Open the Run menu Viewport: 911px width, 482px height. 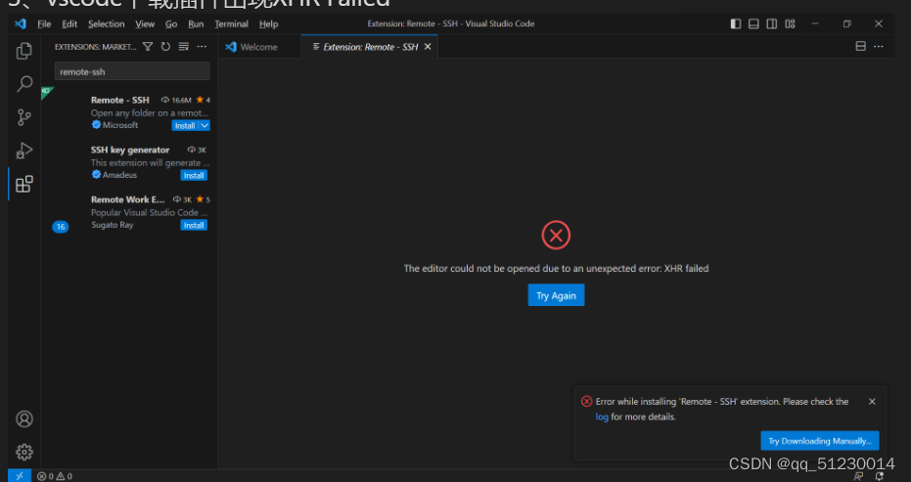[196, 23]
